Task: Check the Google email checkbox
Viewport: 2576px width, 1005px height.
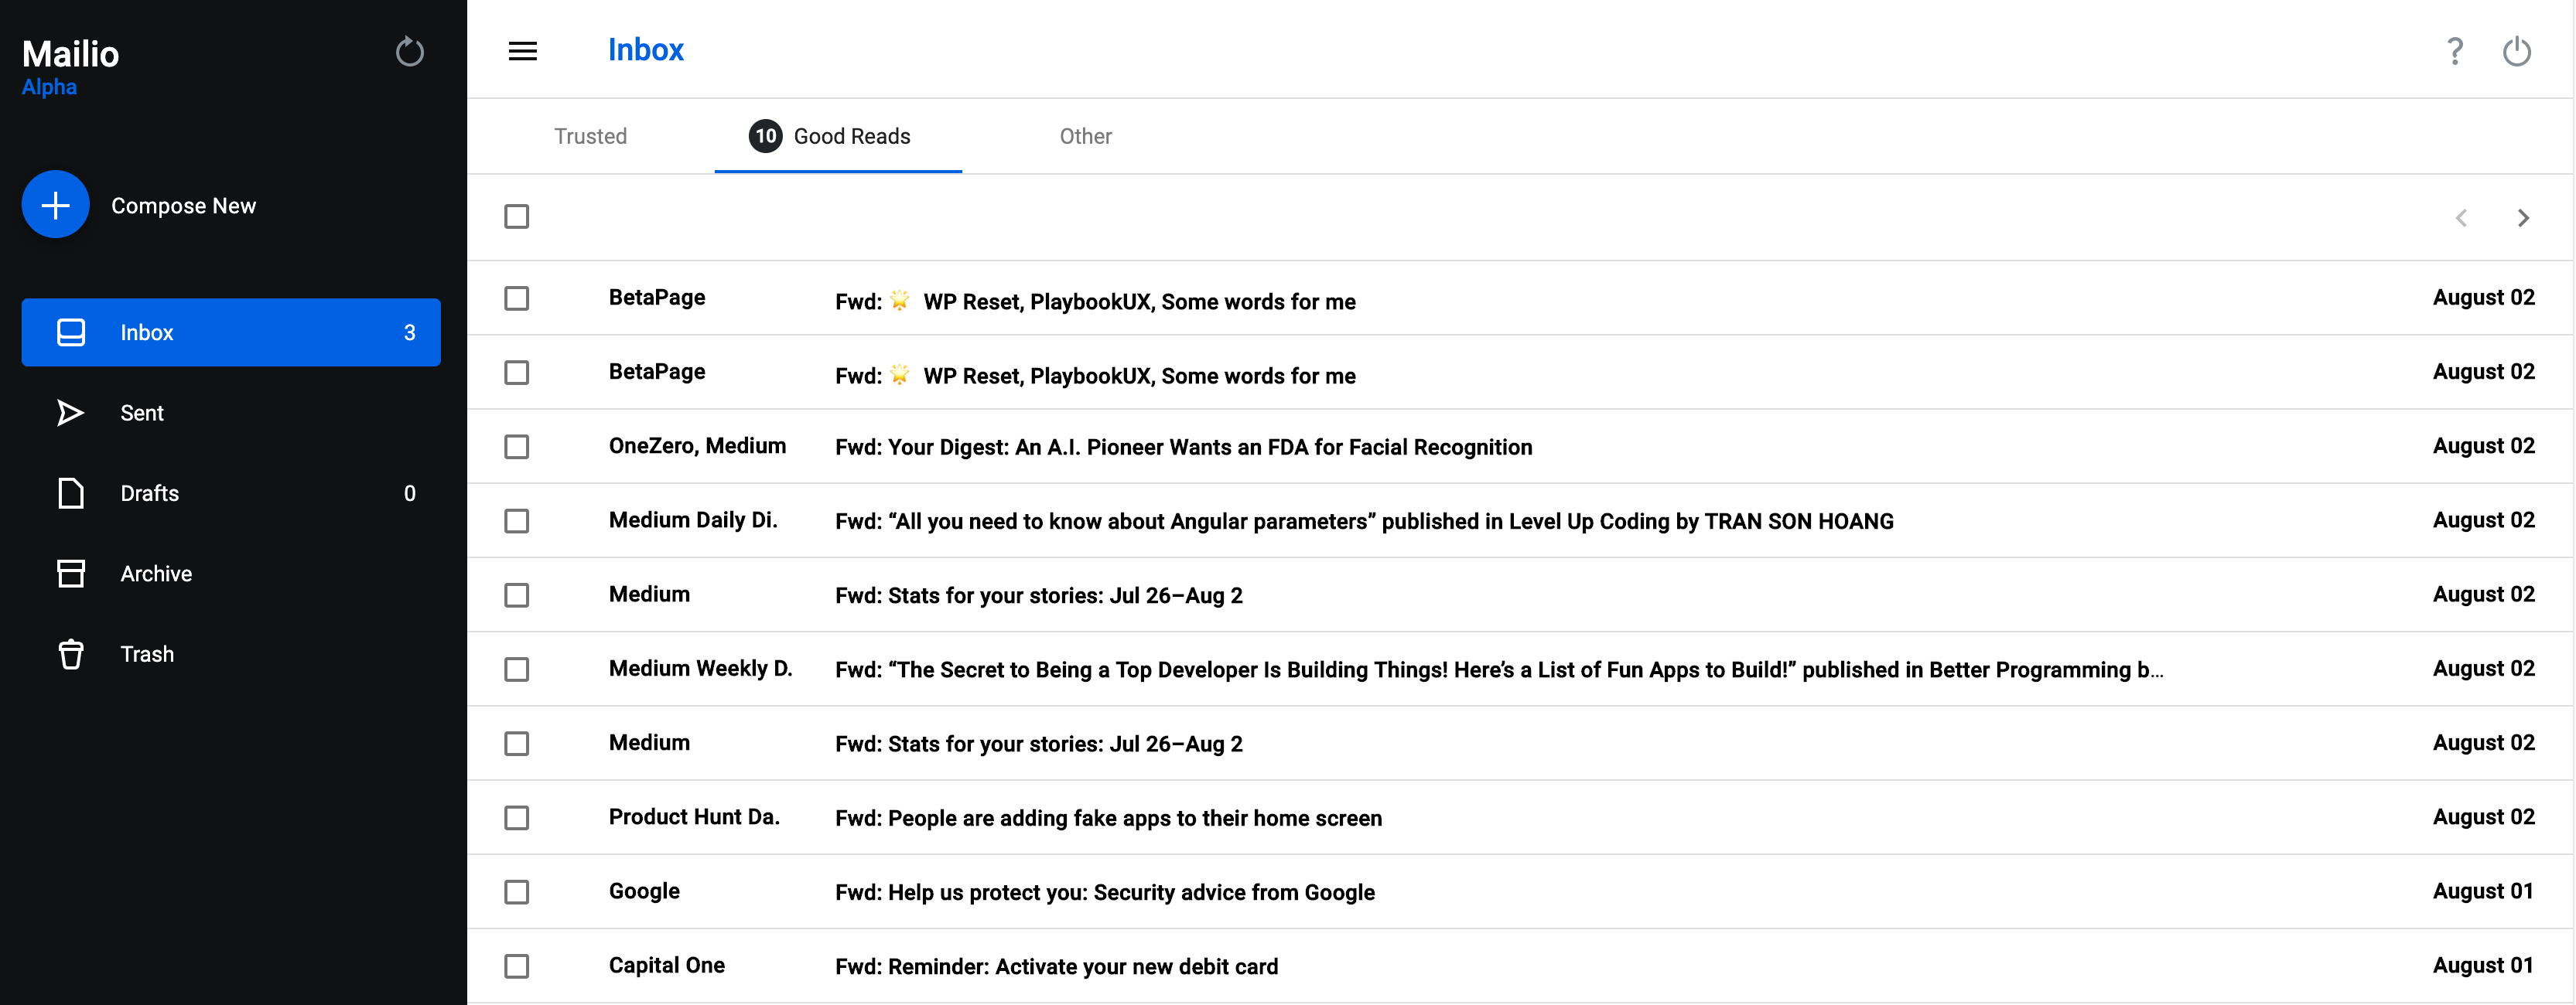Action: 516,892
